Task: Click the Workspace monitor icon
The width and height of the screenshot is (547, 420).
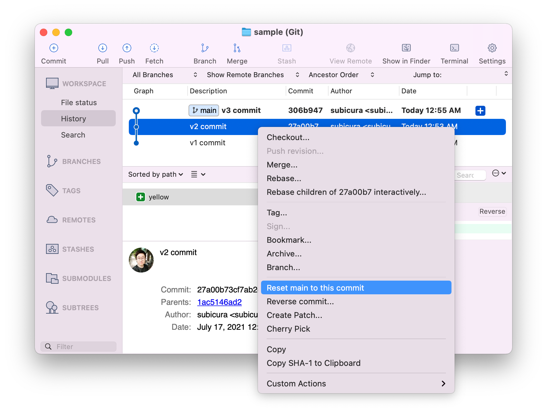Action: click(52, 83)
